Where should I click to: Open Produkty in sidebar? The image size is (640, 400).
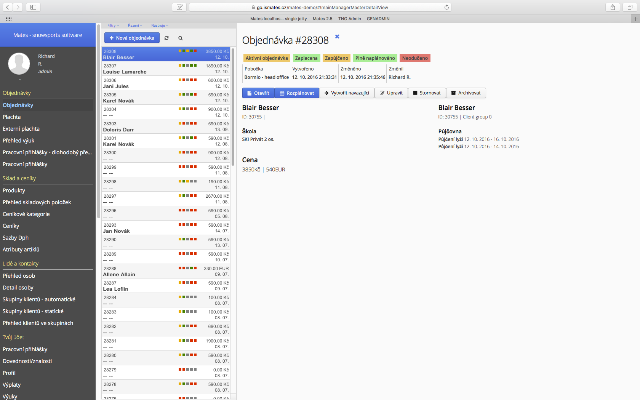point(14,190)
